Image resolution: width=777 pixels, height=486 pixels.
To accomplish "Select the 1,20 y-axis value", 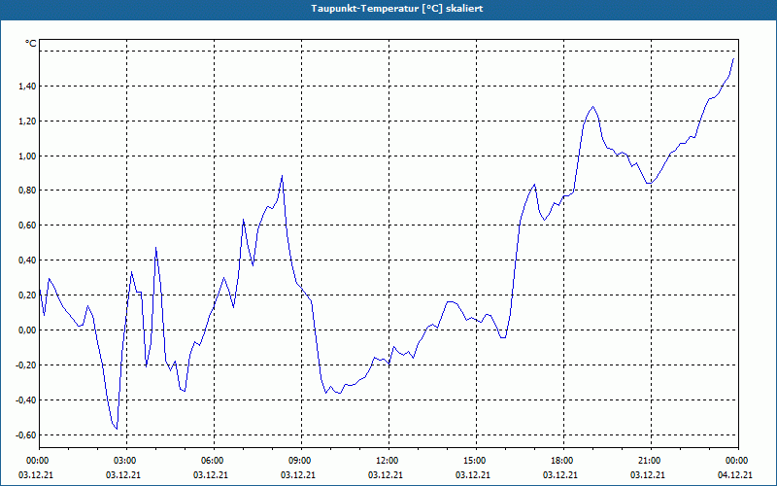I will (27, 121).
